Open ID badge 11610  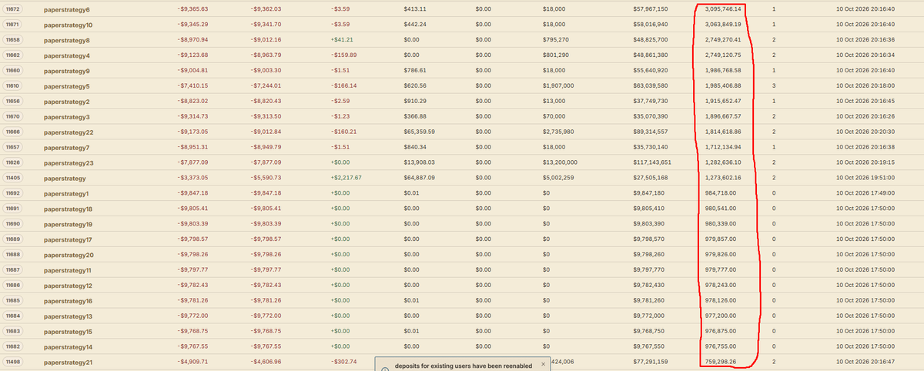tap(12, 85)
